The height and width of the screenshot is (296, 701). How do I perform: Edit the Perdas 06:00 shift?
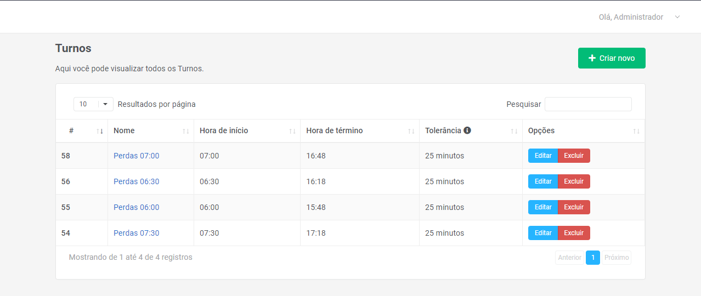(543, 207)
